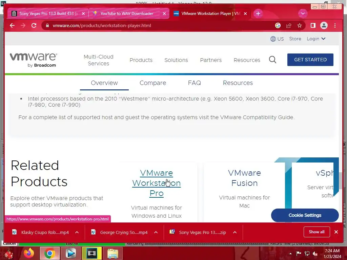
Task: Click the padlock site info icon
Action: click(x=47, y=25)
